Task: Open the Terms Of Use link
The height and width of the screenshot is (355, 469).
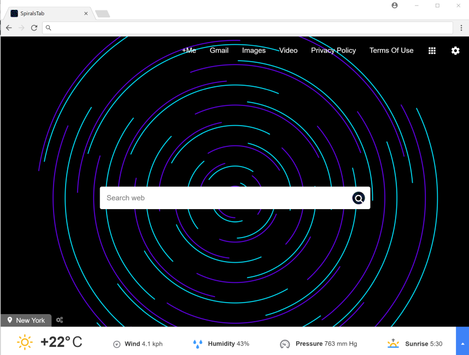Action: pyautogui.click(x=391, y=50)
